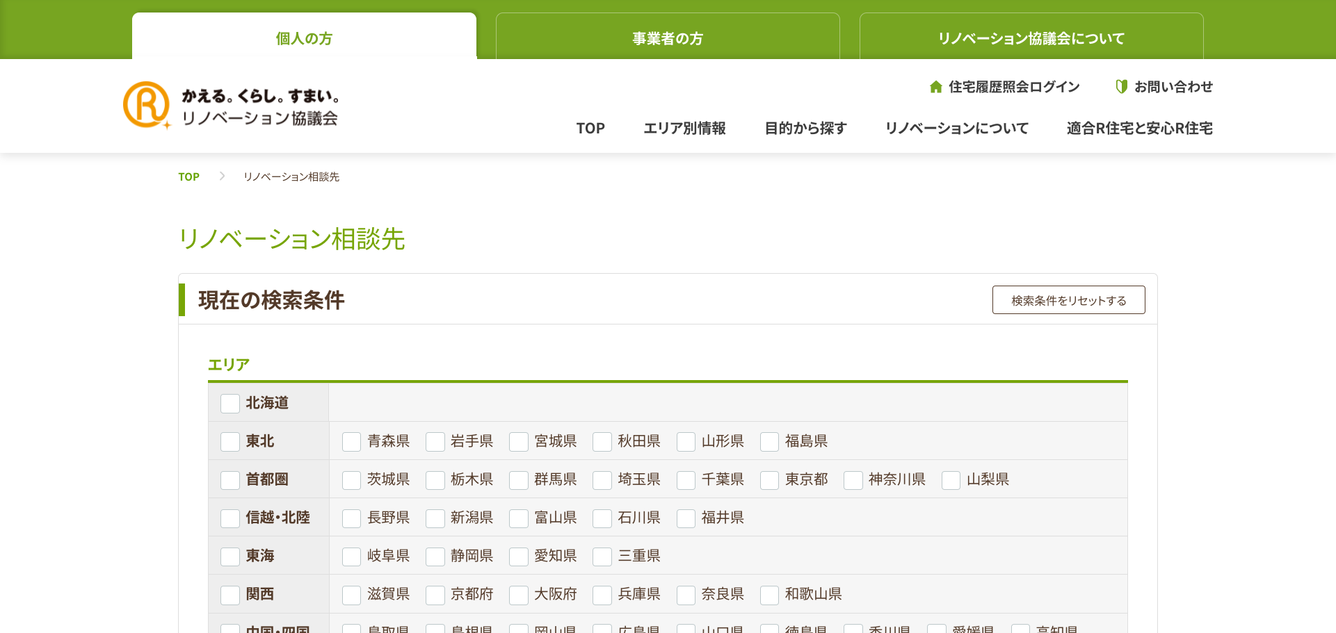Click the Renovation Council R logo
This screenshot has height=633, width=1336.
[x=231, y=106]
